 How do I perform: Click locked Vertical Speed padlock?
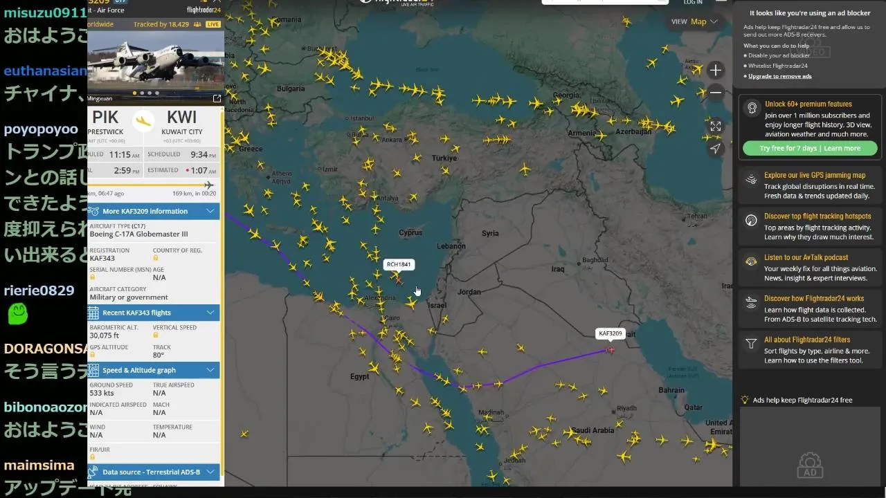pos(156,335)
